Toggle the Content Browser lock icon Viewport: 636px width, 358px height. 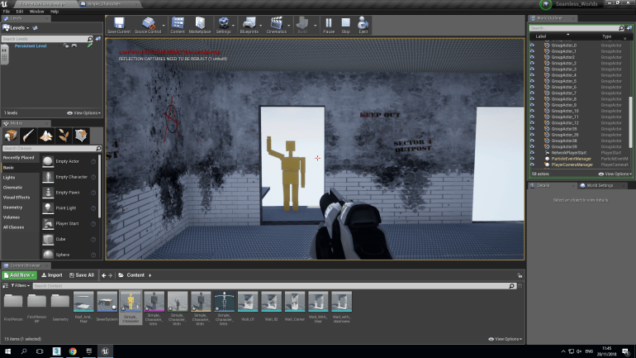520,275
